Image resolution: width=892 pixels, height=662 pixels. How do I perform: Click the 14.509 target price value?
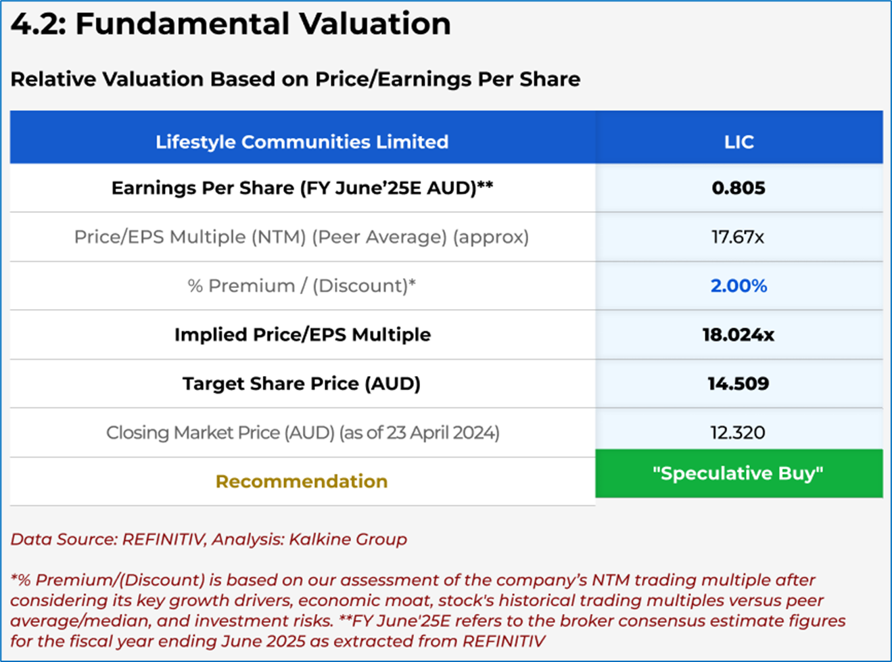[738, 384]
